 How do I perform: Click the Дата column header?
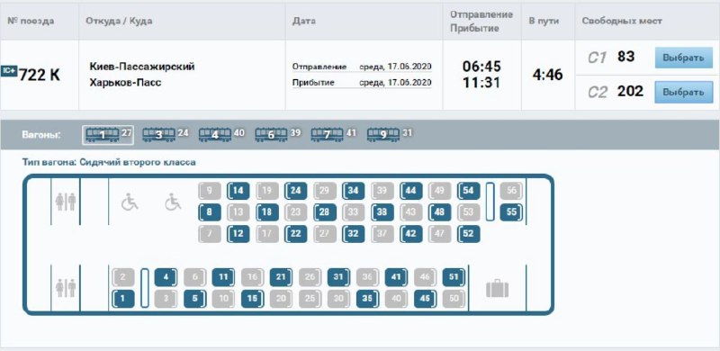(x=303, y=21)
